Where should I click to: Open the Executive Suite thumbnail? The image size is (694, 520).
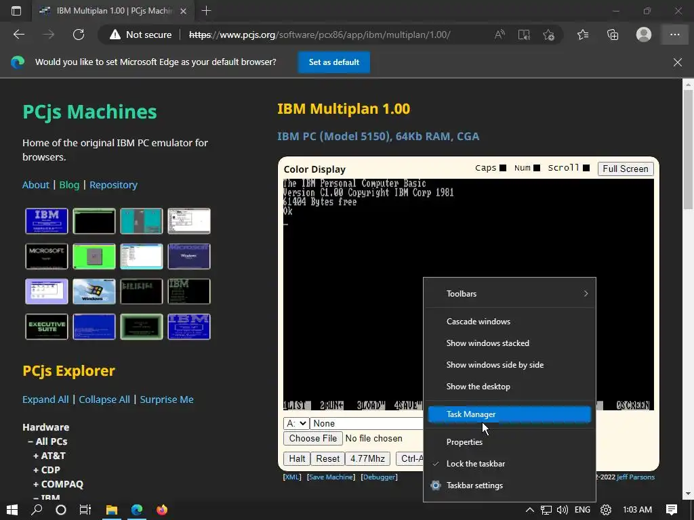click(47, 327)
